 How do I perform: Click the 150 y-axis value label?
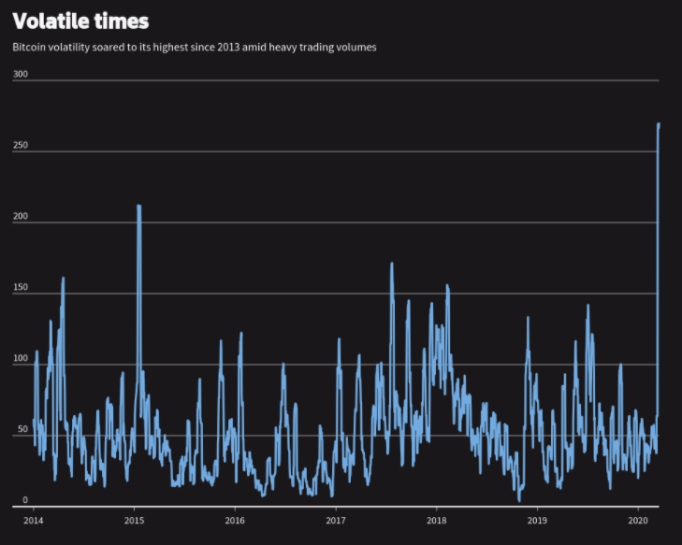click(x=21, y=287)
